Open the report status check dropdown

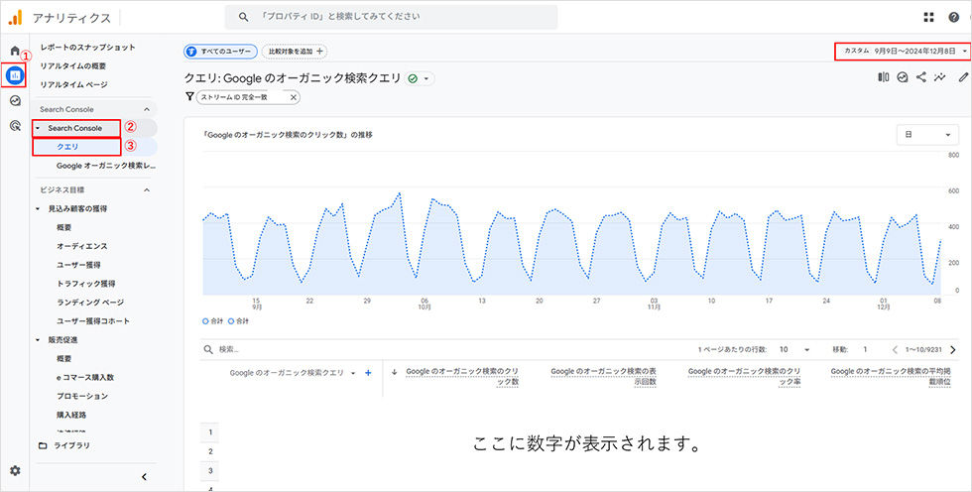tap(420, 78)
